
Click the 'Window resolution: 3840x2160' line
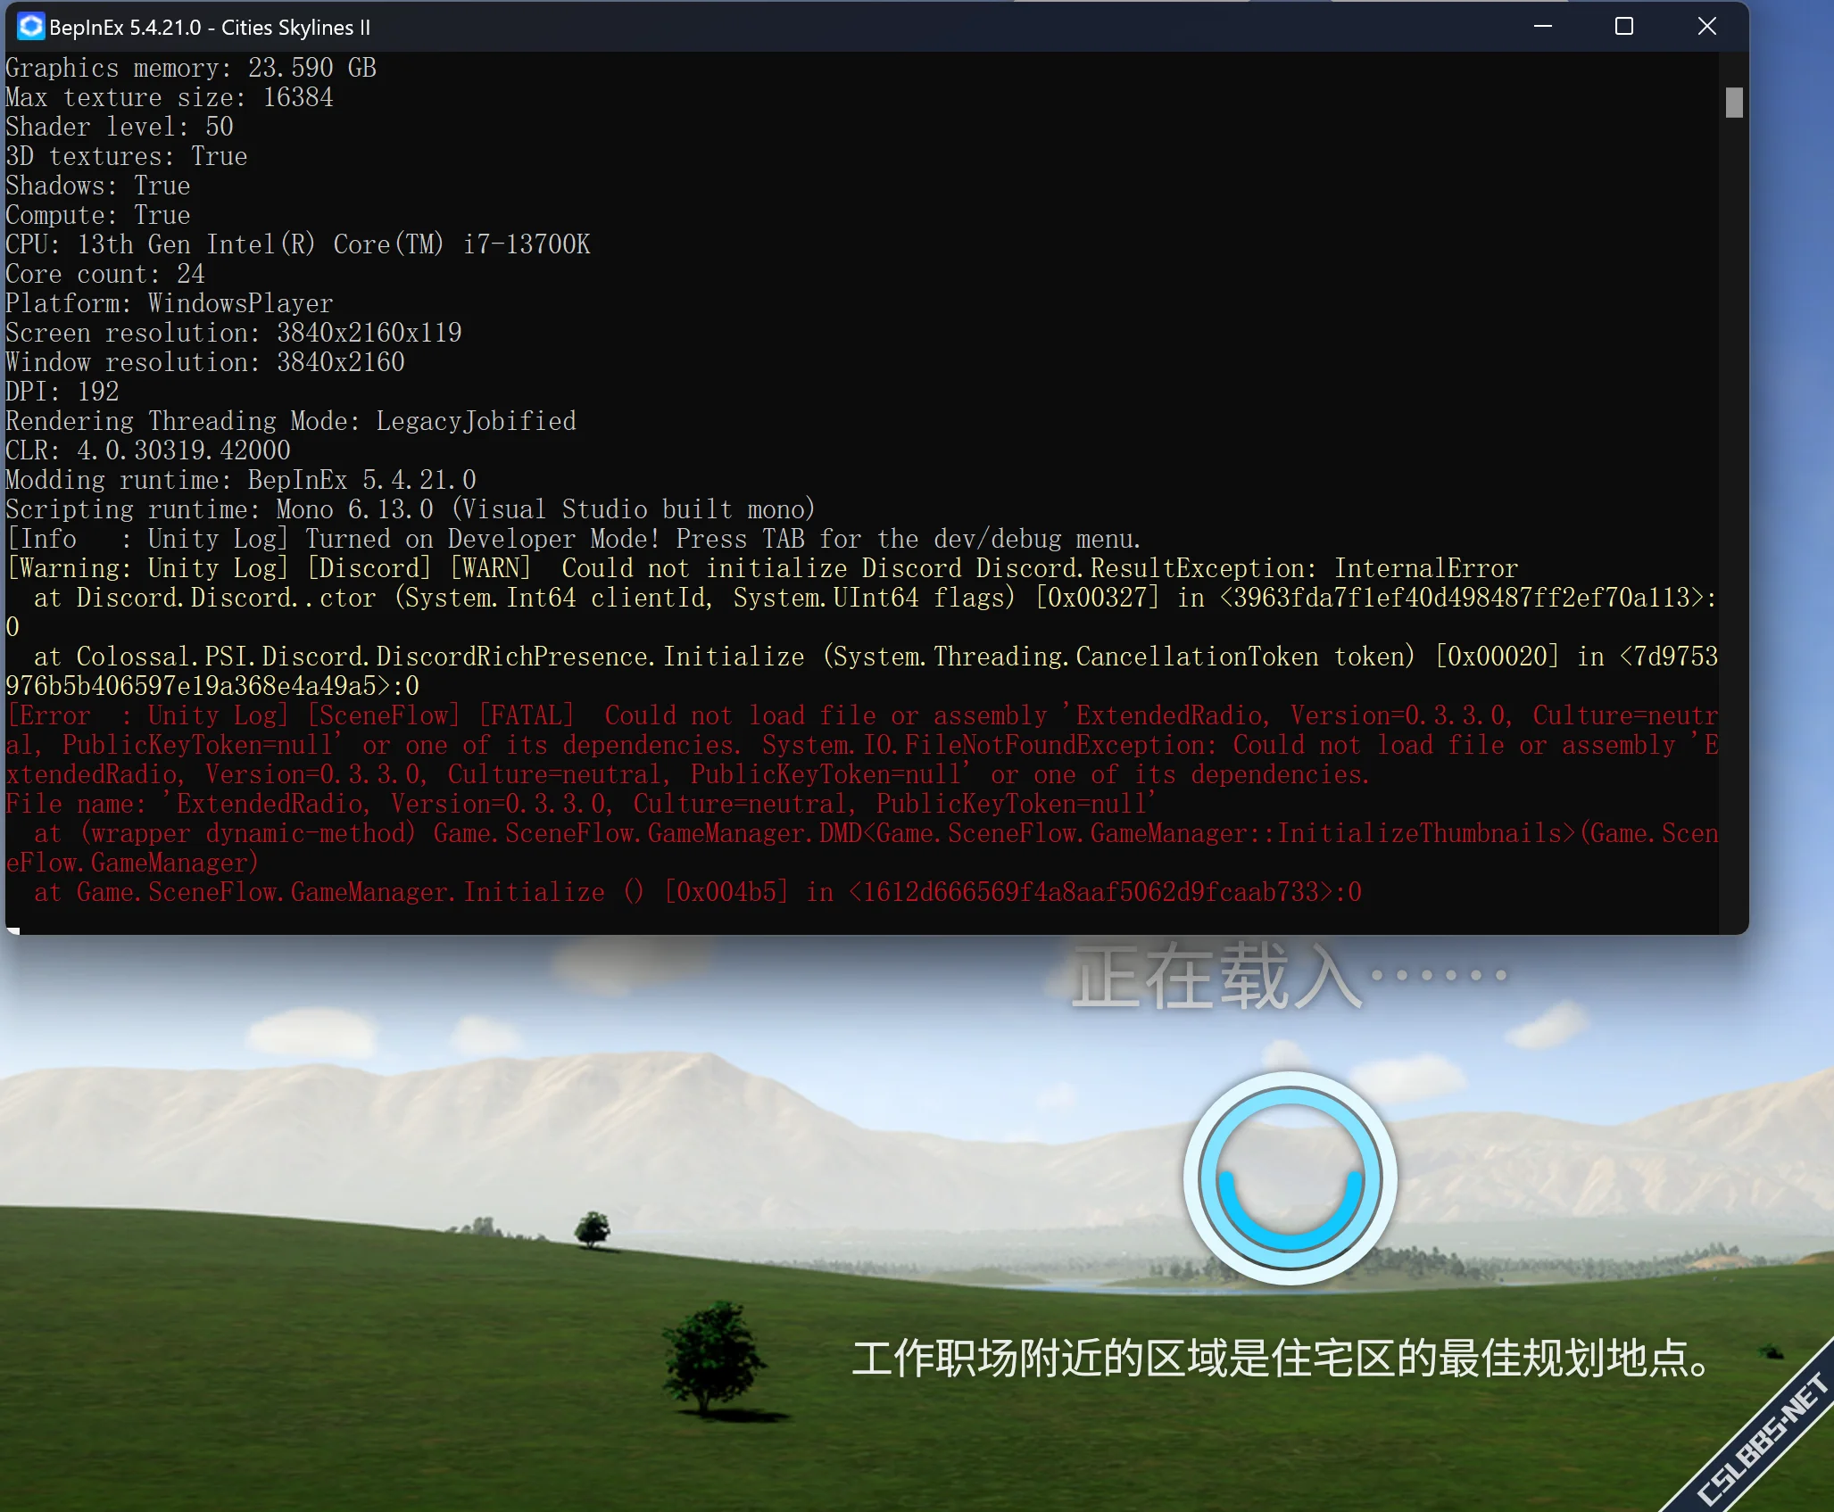click(x=205, y=362)
